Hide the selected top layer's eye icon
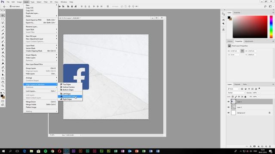 pos(229,102)
